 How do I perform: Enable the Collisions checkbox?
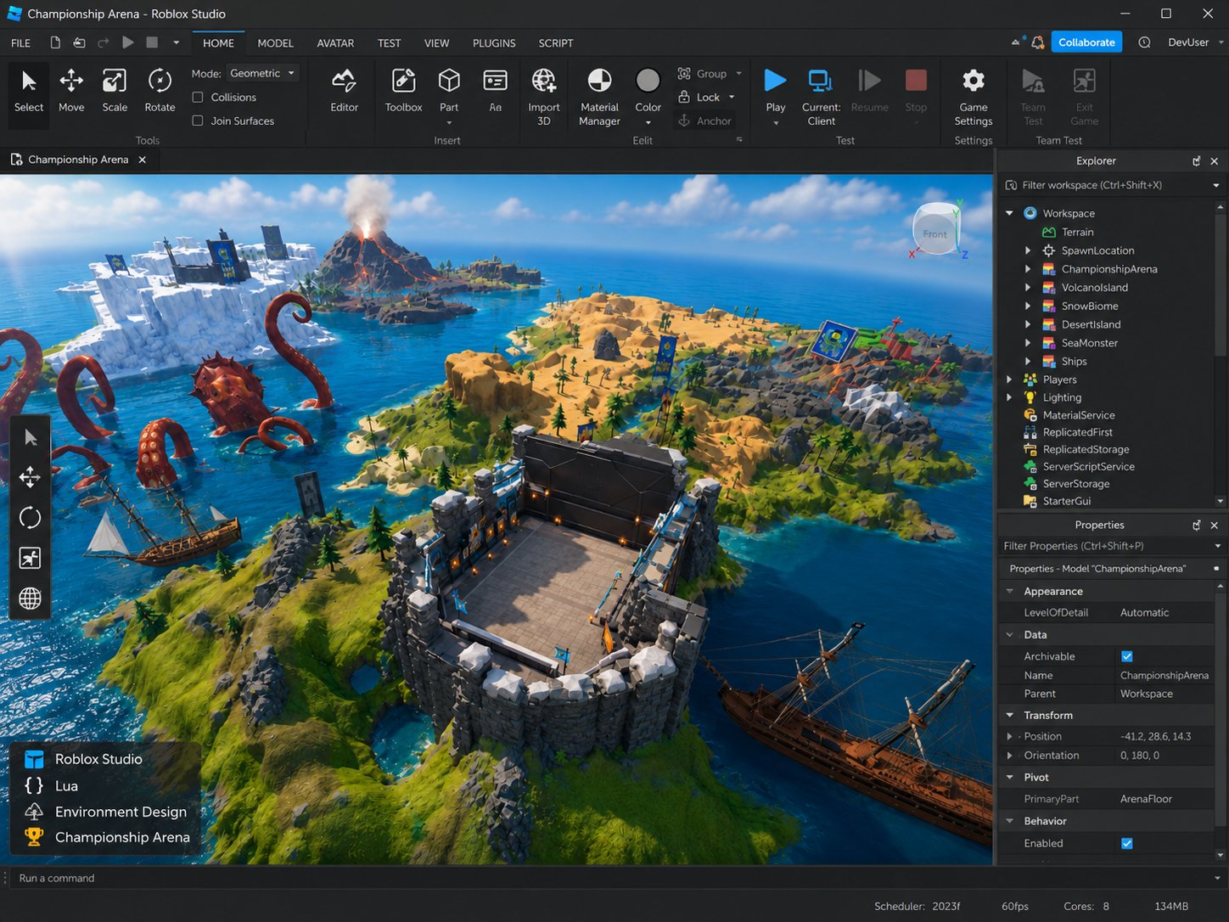click(198, 97)
